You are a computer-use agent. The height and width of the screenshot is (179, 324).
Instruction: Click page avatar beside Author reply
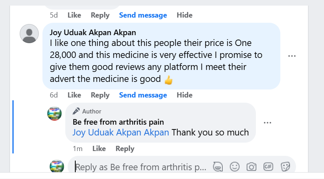(x=54, y=113)
